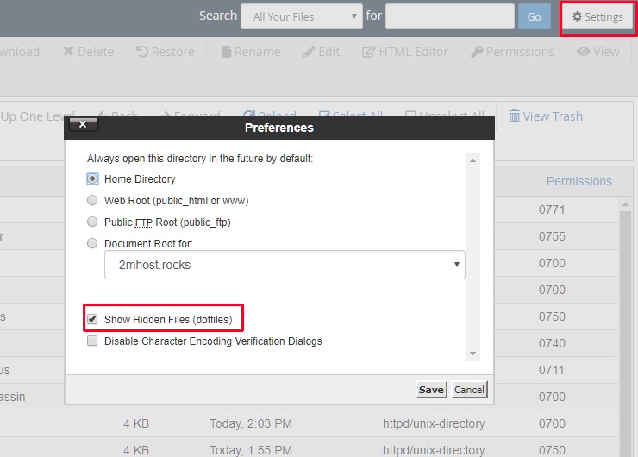Save the Preferences dialog
This screenshot has width=638, height=457.
(x=431, y=390)
